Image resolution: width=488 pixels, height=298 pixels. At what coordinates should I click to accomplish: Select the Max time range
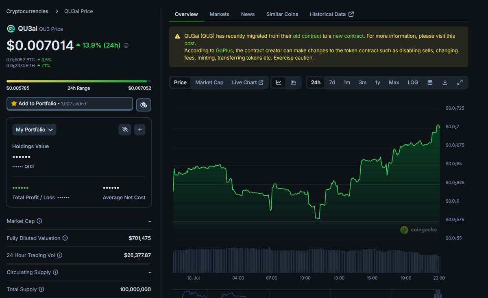(394, 82)
